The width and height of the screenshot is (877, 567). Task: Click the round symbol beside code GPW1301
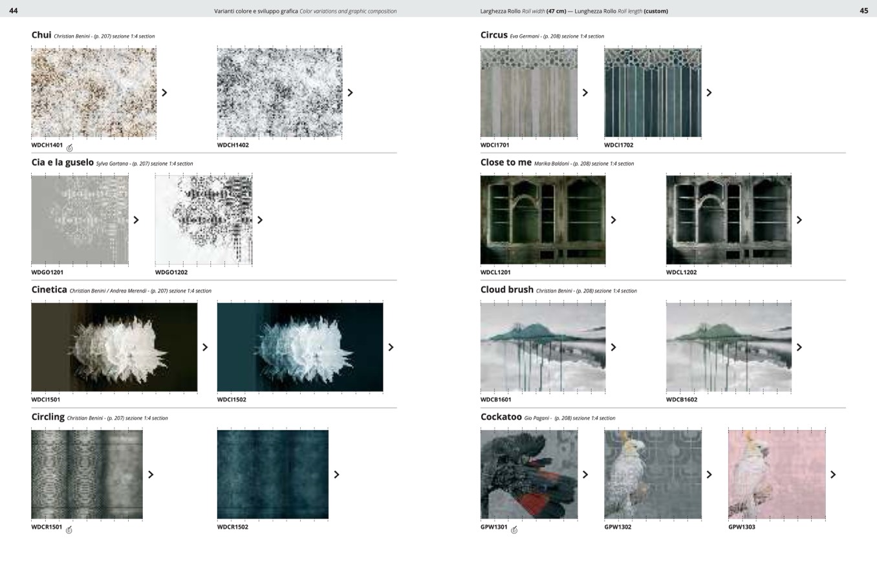[x=514, y=530]
